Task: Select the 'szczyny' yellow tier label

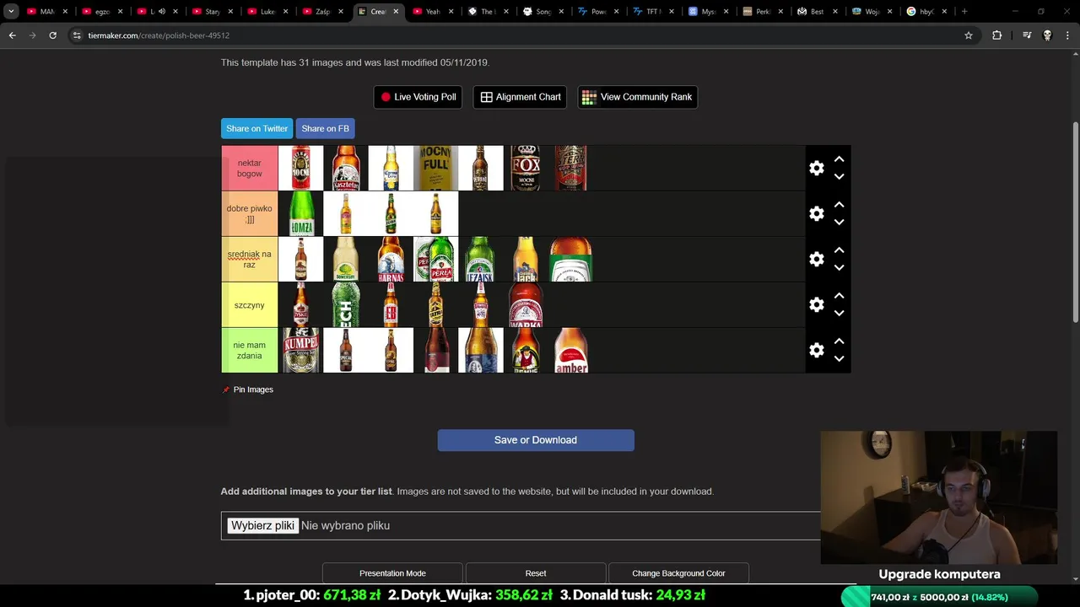Action: 250,304
